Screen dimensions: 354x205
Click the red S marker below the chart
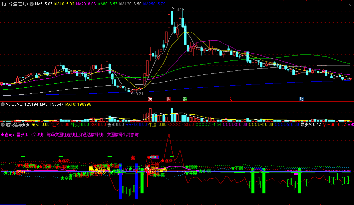[231, 99]
